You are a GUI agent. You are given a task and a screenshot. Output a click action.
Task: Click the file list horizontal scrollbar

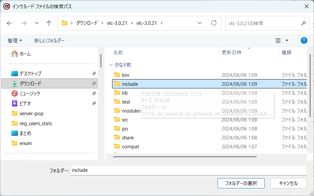(185, 157)
